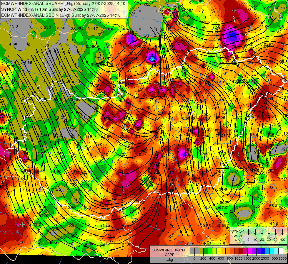The height and width of the screenshot is (264, 288).
Task: Click the 0.0252 value on the map
Action: 187,11
